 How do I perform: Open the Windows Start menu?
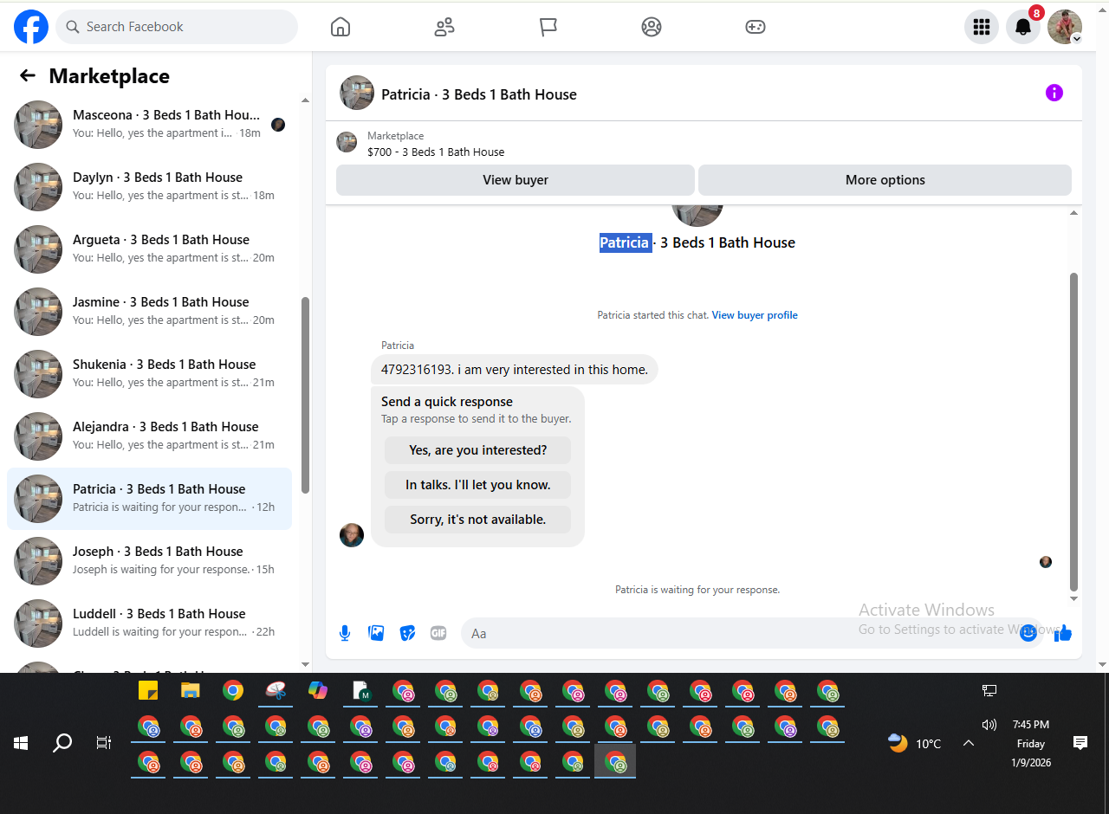pyautogui.click(x=21, y=743)
